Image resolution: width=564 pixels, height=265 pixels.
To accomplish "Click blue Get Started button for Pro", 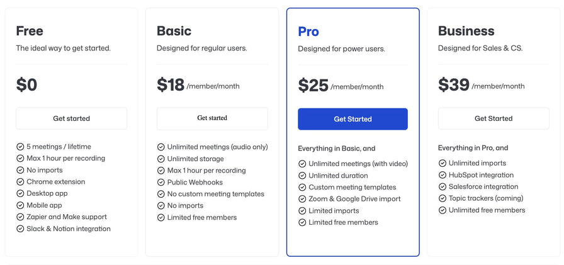I will point(352,119).
